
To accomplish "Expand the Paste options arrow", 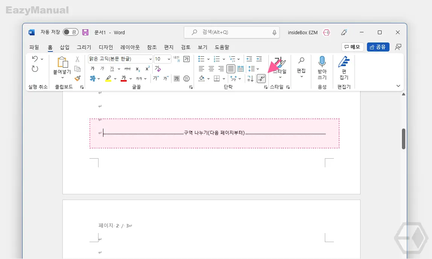I will point(62,78).
